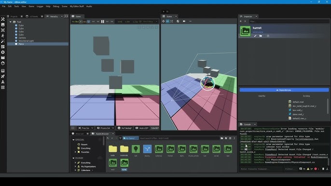Open the Physics debug dropdown below Game view

(105, 128)
